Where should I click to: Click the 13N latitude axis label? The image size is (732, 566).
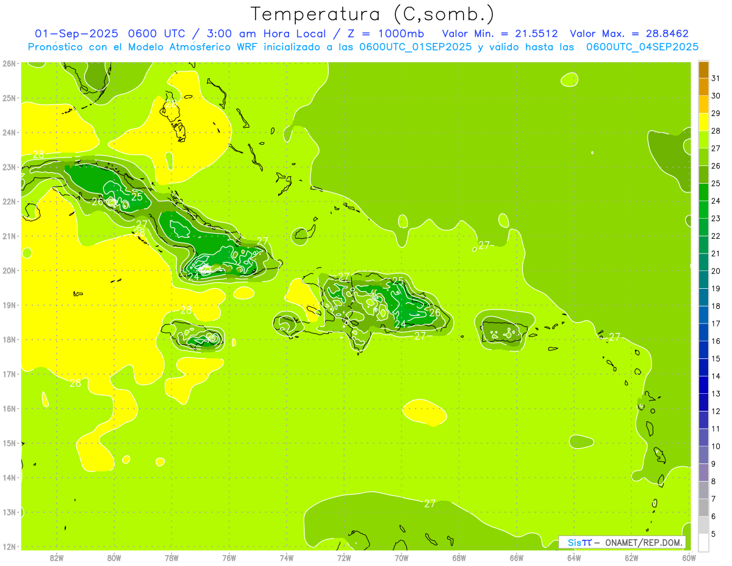click(9, 512)
